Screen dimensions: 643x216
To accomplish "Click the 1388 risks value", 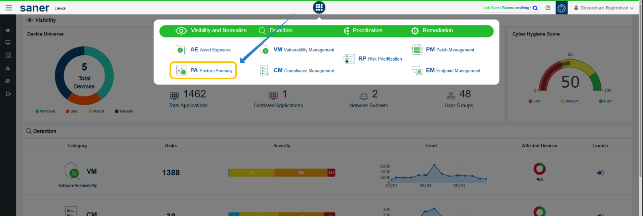I will click(x=171, y=173).
